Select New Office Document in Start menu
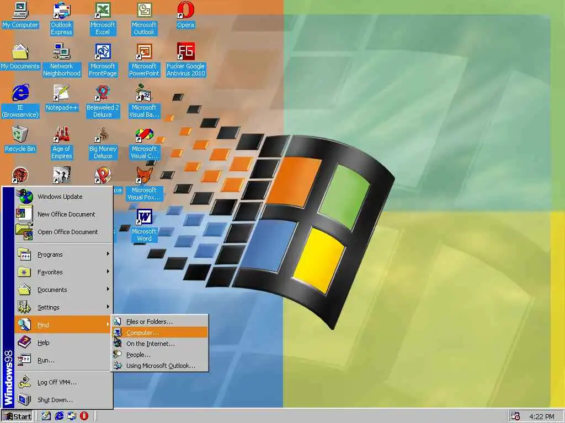 pyautogui.click(x=64, y=214)
